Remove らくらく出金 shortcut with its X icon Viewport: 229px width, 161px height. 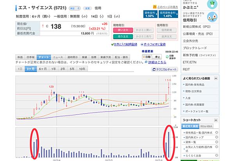pos(216,155)
